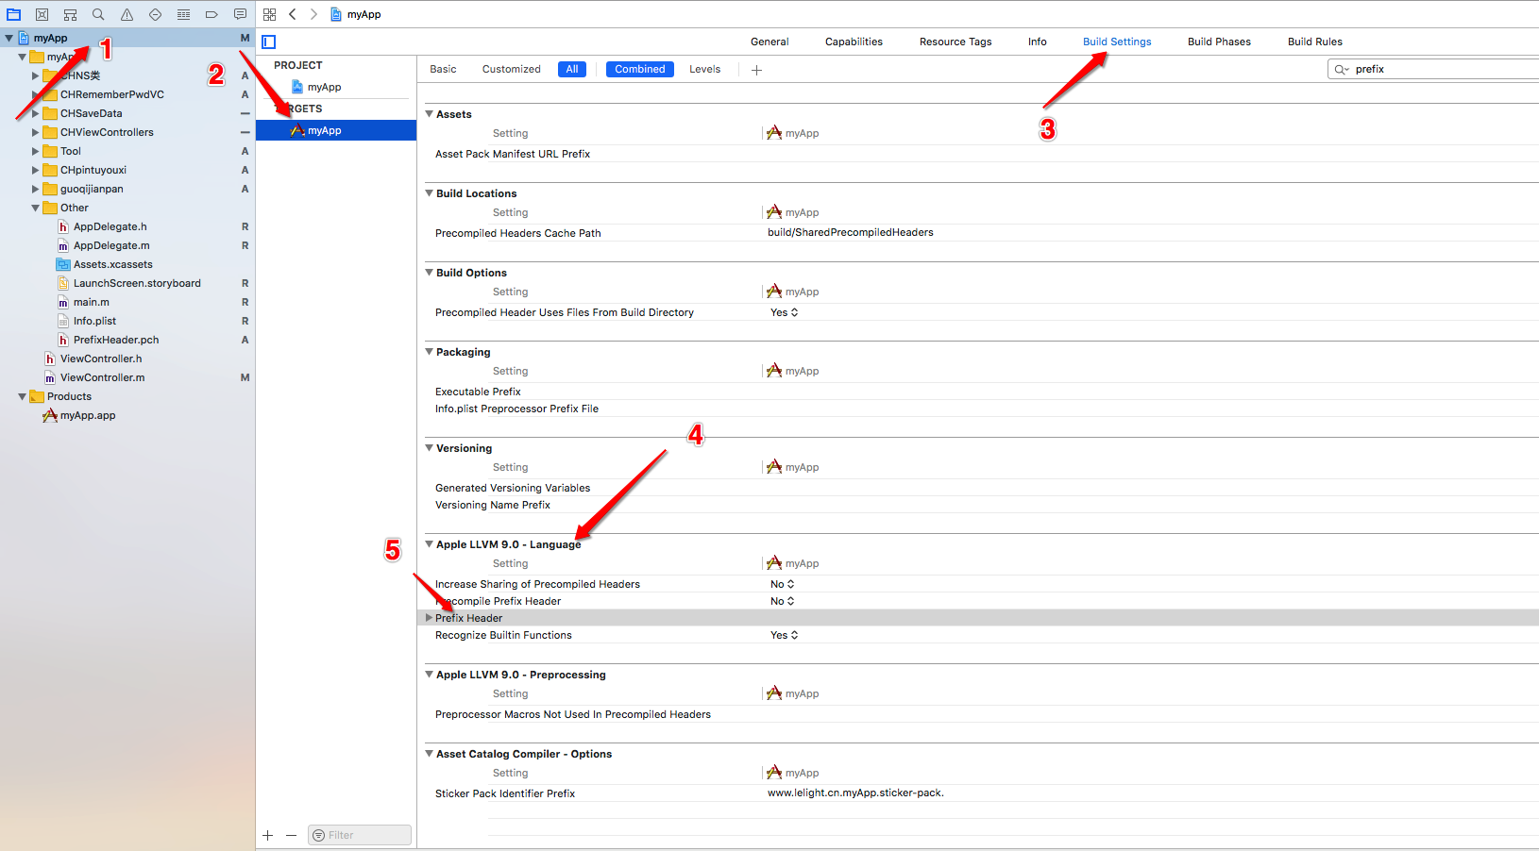This screenshot has height=851, width=1539.
Task: Collapse the Packaging settings section
Action: (x=429, y=352)
